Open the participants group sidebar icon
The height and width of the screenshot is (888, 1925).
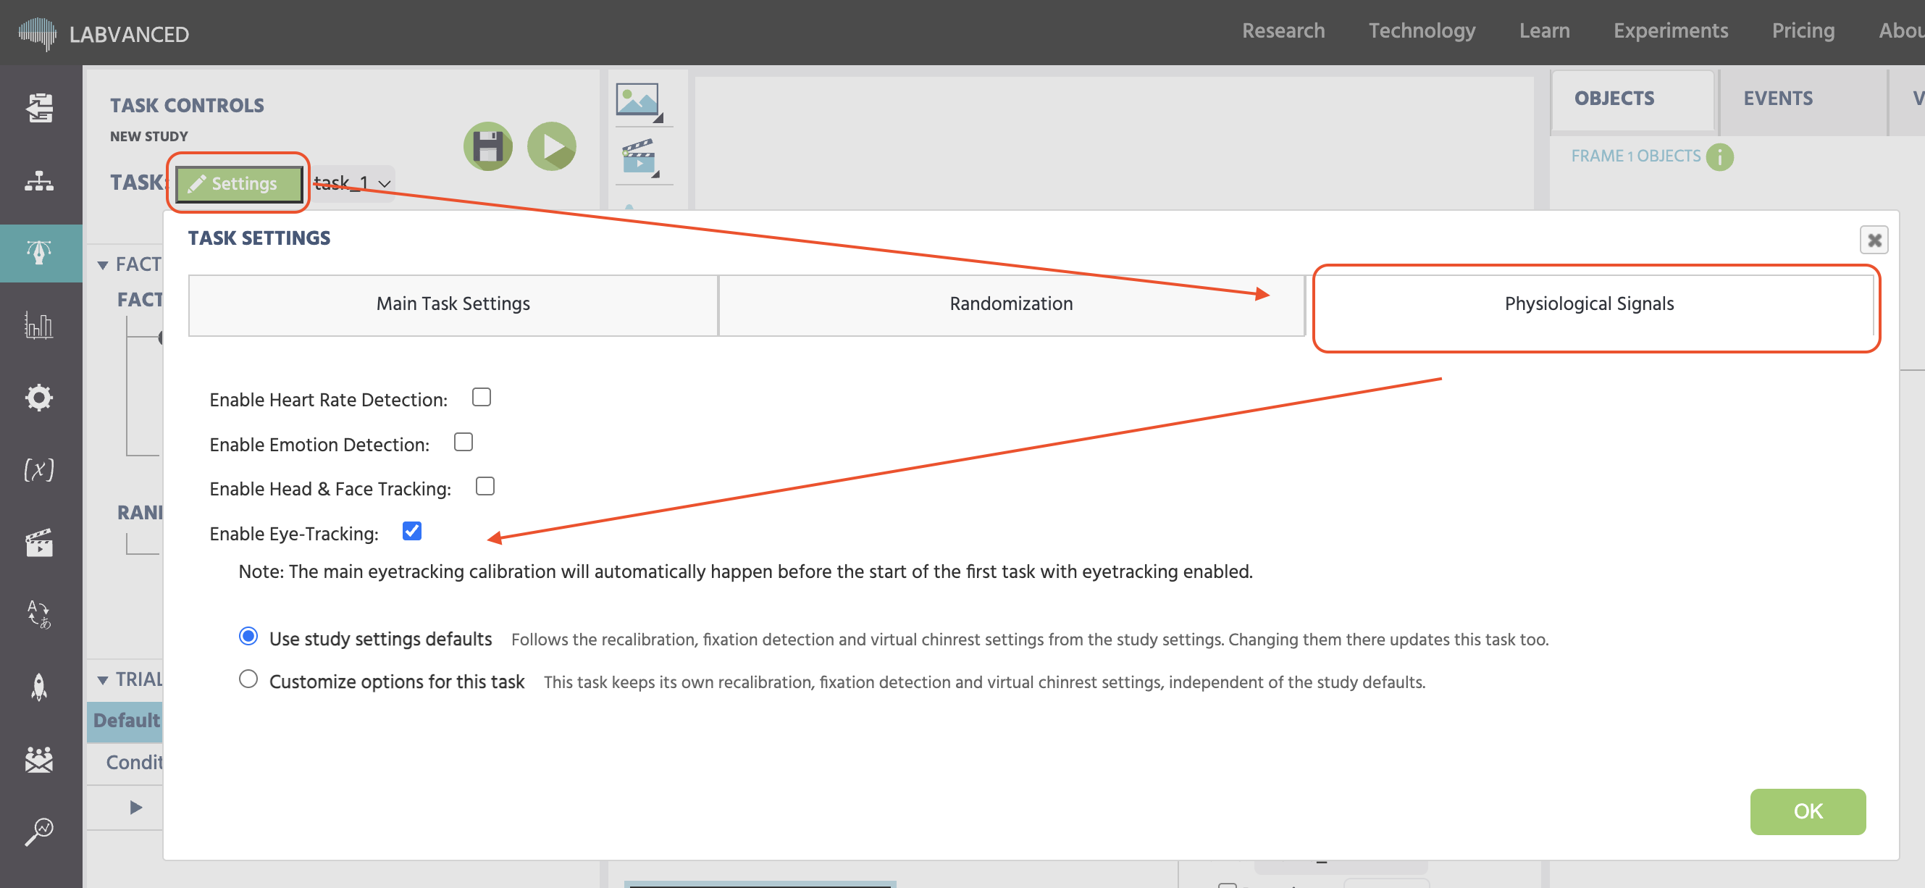pyautogui.click(x=40, y=758)
